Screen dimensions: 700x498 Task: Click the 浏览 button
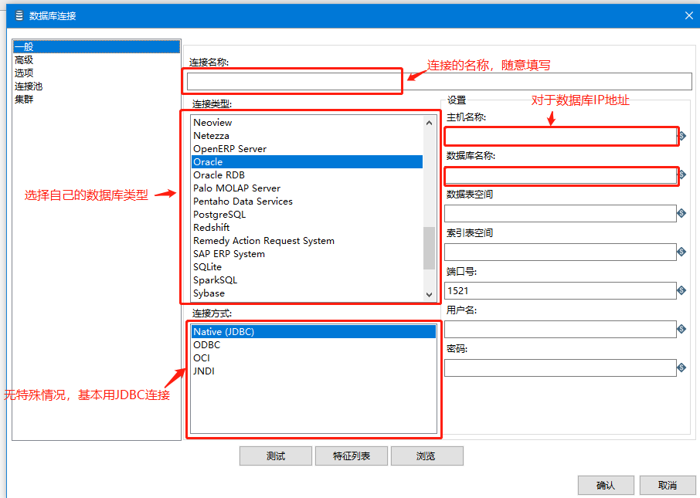[426, 456]
